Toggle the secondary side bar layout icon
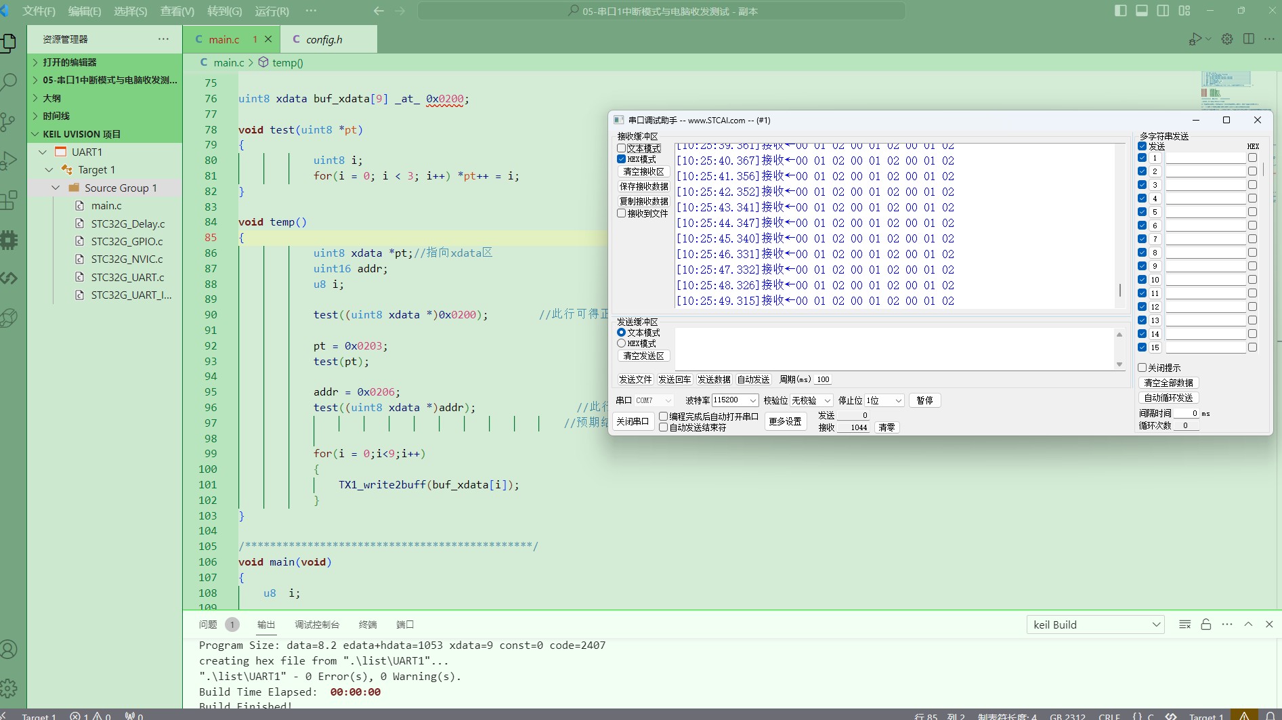The width and height of the screenshot is (1282, 720). [x=1163, y=11]
